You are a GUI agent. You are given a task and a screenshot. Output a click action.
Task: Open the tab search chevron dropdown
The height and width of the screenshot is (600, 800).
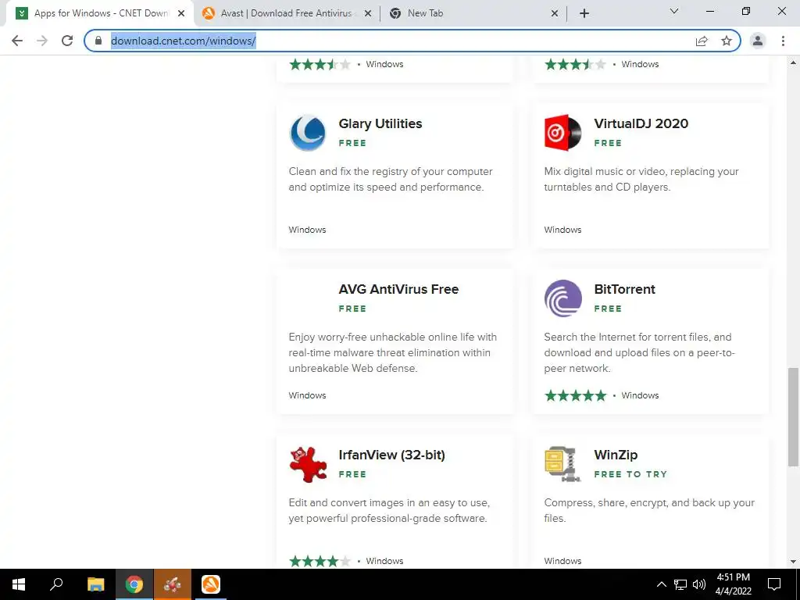click(x=674, y=11)
